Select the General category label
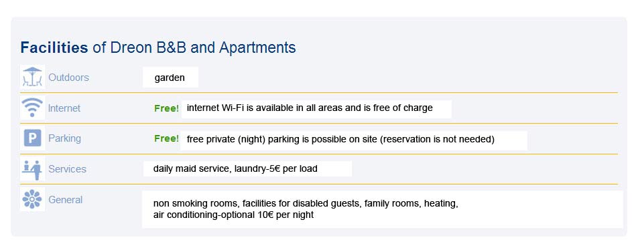 [x=65, y=200]
